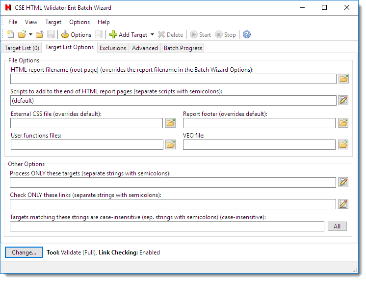Browse for a Report footer file
The image size is (366, 281).
[343, 123]
